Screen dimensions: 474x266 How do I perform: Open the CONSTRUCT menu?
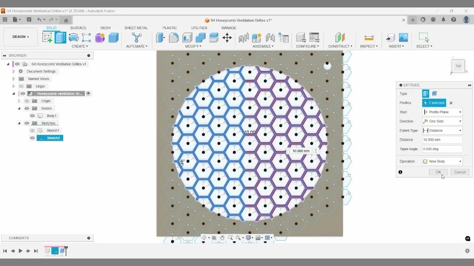(x=340, y=47)
